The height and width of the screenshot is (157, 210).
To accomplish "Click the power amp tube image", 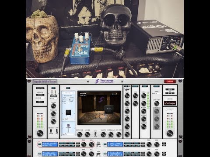I will tap(53, 93).
